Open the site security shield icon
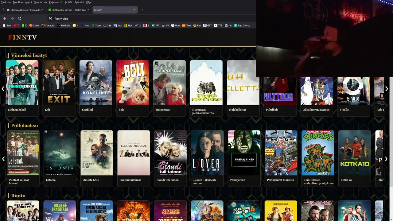The height and width of the screenshot is (221, 393). (x=51, y=18)
